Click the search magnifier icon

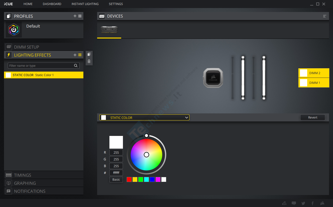click(x=76, y=66)
